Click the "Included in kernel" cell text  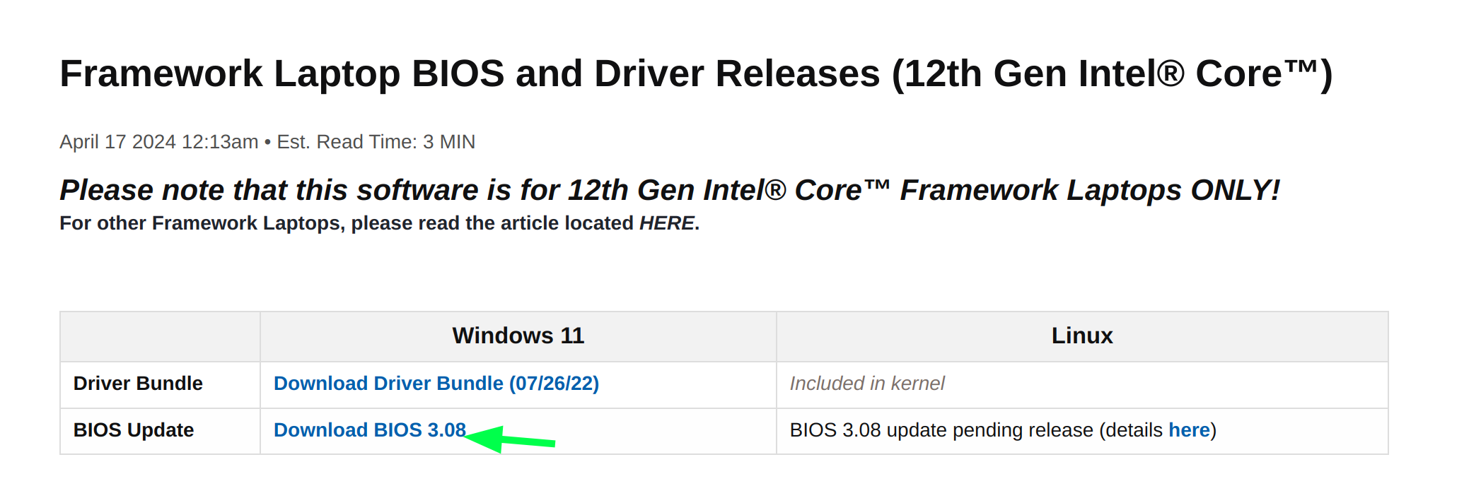[866, 384]
